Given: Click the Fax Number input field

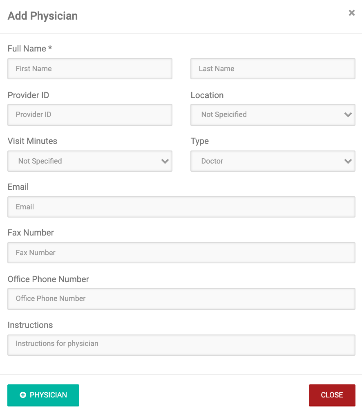Looking at the screenshot, I should 181,253.
